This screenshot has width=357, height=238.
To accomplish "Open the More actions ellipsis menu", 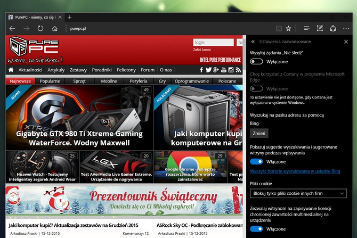I will pyautogui.click(x=346, y=28).
